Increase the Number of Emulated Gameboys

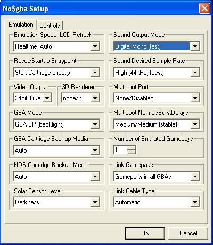point(132,148)
